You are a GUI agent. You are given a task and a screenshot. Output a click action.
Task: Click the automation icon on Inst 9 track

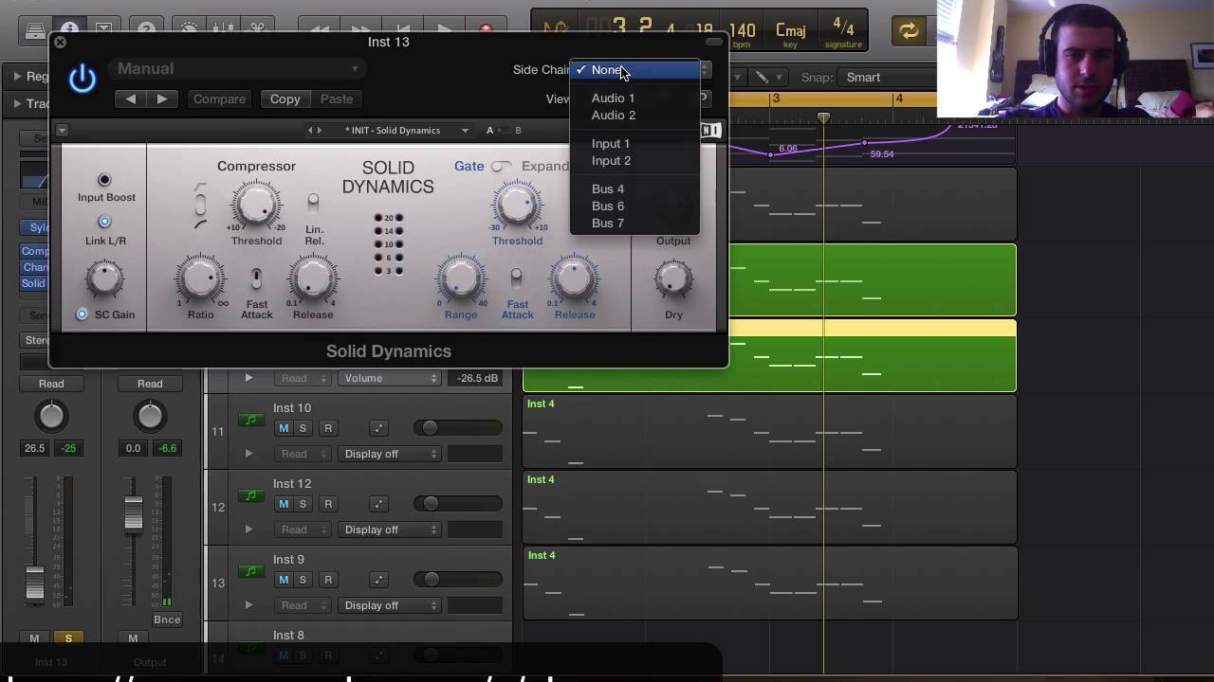377,580
